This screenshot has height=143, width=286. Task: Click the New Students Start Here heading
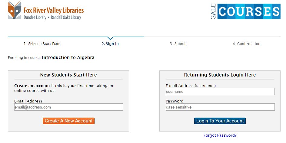[x=68, y=75]
